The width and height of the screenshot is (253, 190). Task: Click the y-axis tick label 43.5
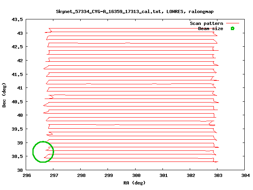[17, 19]
